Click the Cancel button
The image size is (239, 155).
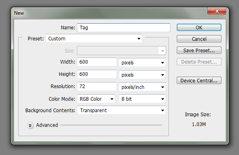pyautogui.click(x=199, y=39)
